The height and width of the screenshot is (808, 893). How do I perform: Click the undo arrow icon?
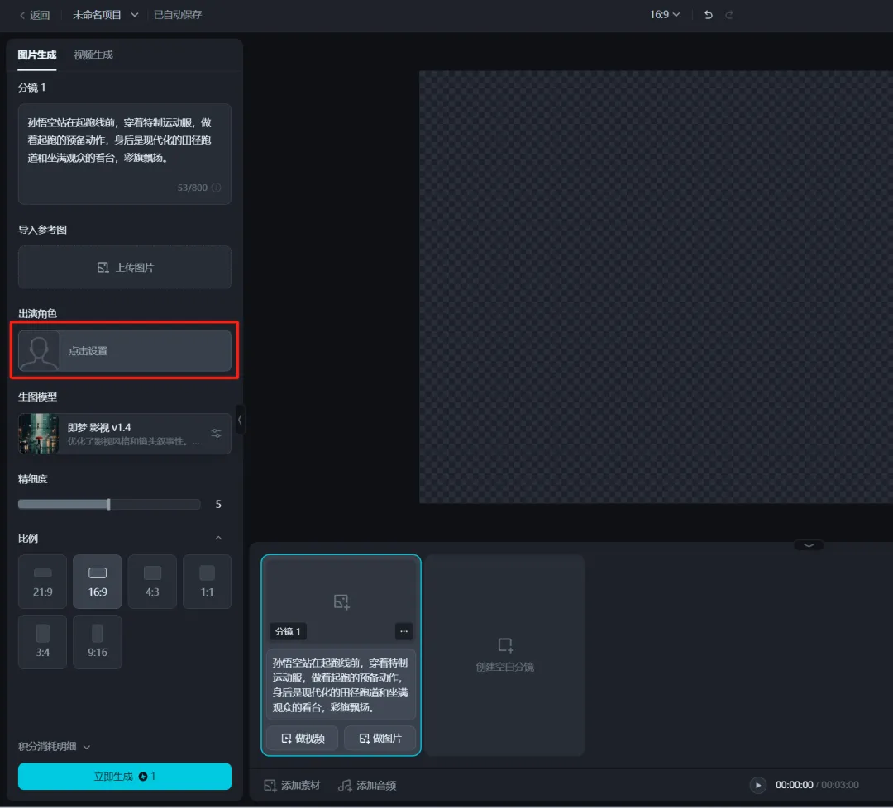point(708,15)
